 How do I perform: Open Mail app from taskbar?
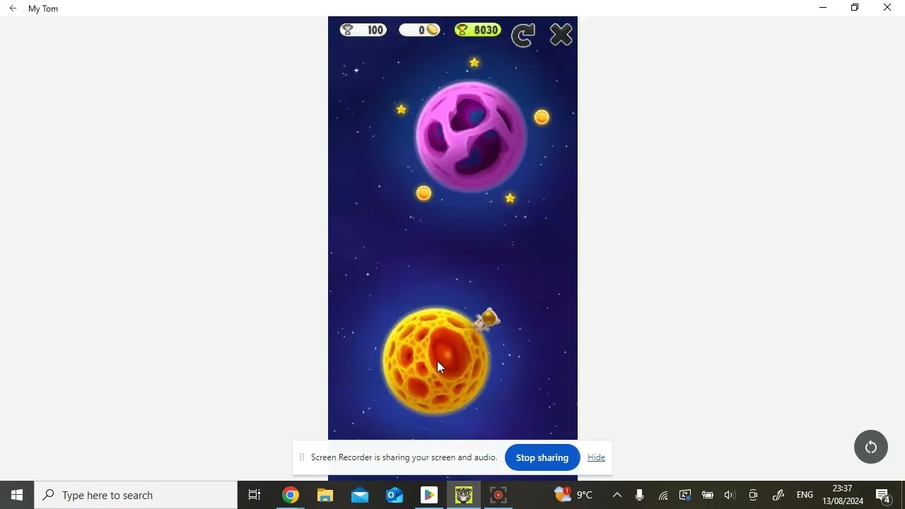(x=360, y=495)
